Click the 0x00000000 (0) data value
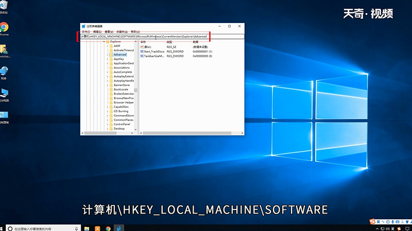 pyautogui.click(x=202, y=56)
